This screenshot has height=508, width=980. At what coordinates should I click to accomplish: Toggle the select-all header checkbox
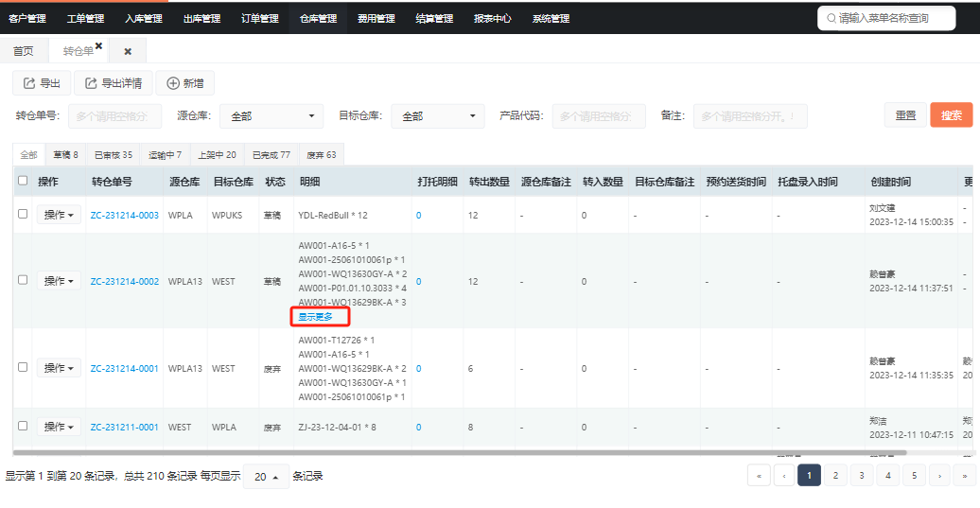[x=23, y=181]
